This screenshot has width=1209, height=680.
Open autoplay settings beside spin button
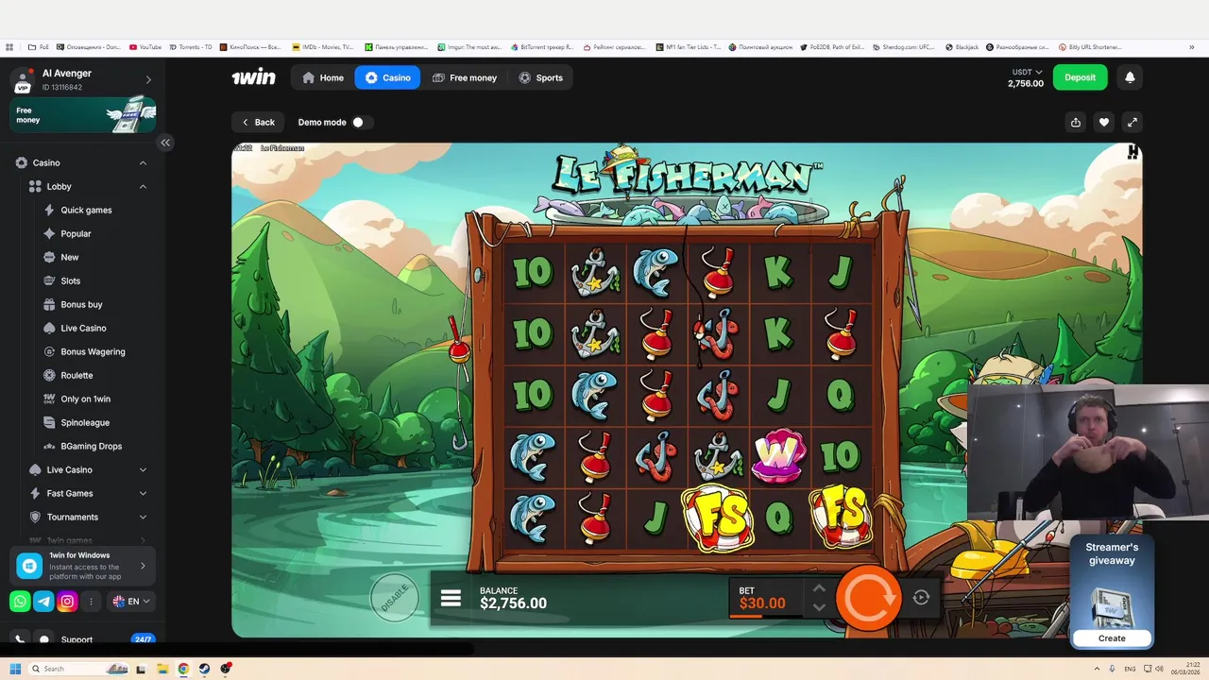click(x=921, y=597)
